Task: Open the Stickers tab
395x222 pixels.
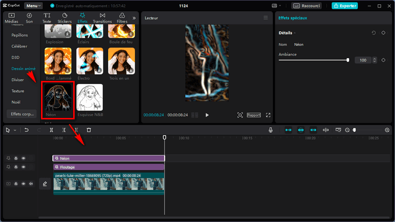Action: tap(64, 18)
